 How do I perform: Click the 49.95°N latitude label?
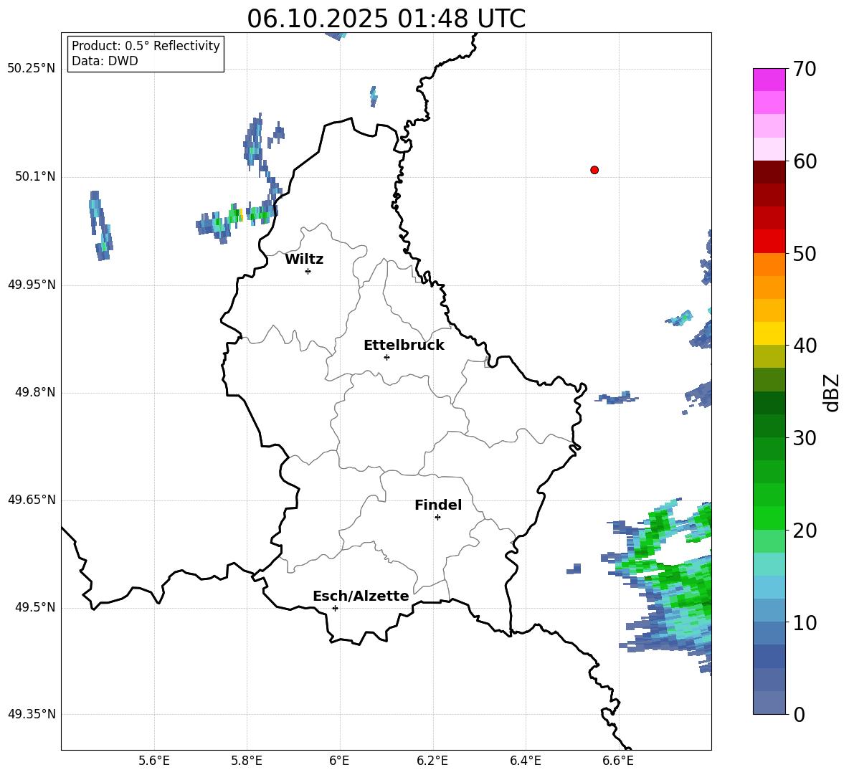(x=32, y=285)
